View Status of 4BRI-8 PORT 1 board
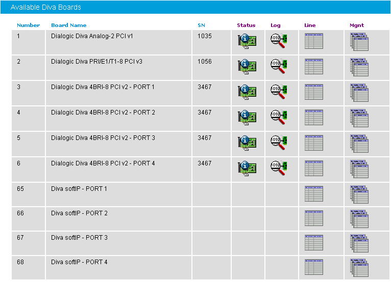The height and width of the screenshot is (282, 391). 247,92
